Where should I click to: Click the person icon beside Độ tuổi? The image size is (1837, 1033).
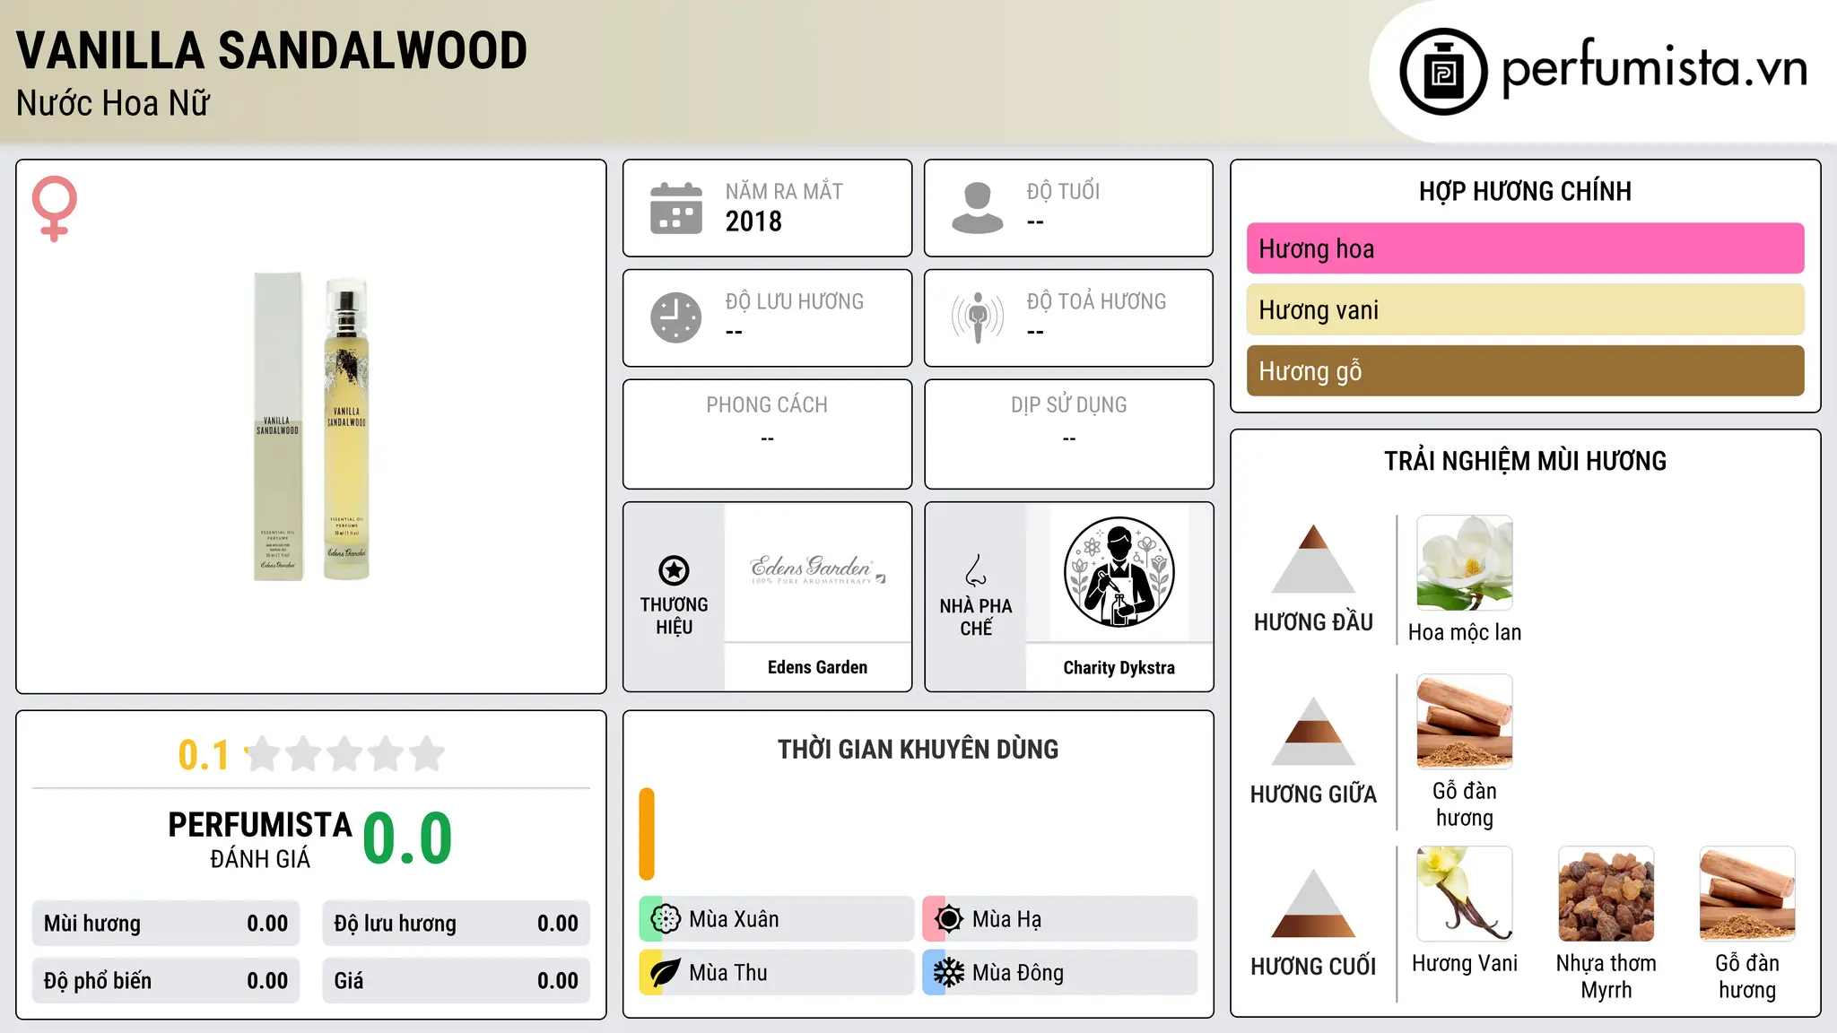[977, 208]
